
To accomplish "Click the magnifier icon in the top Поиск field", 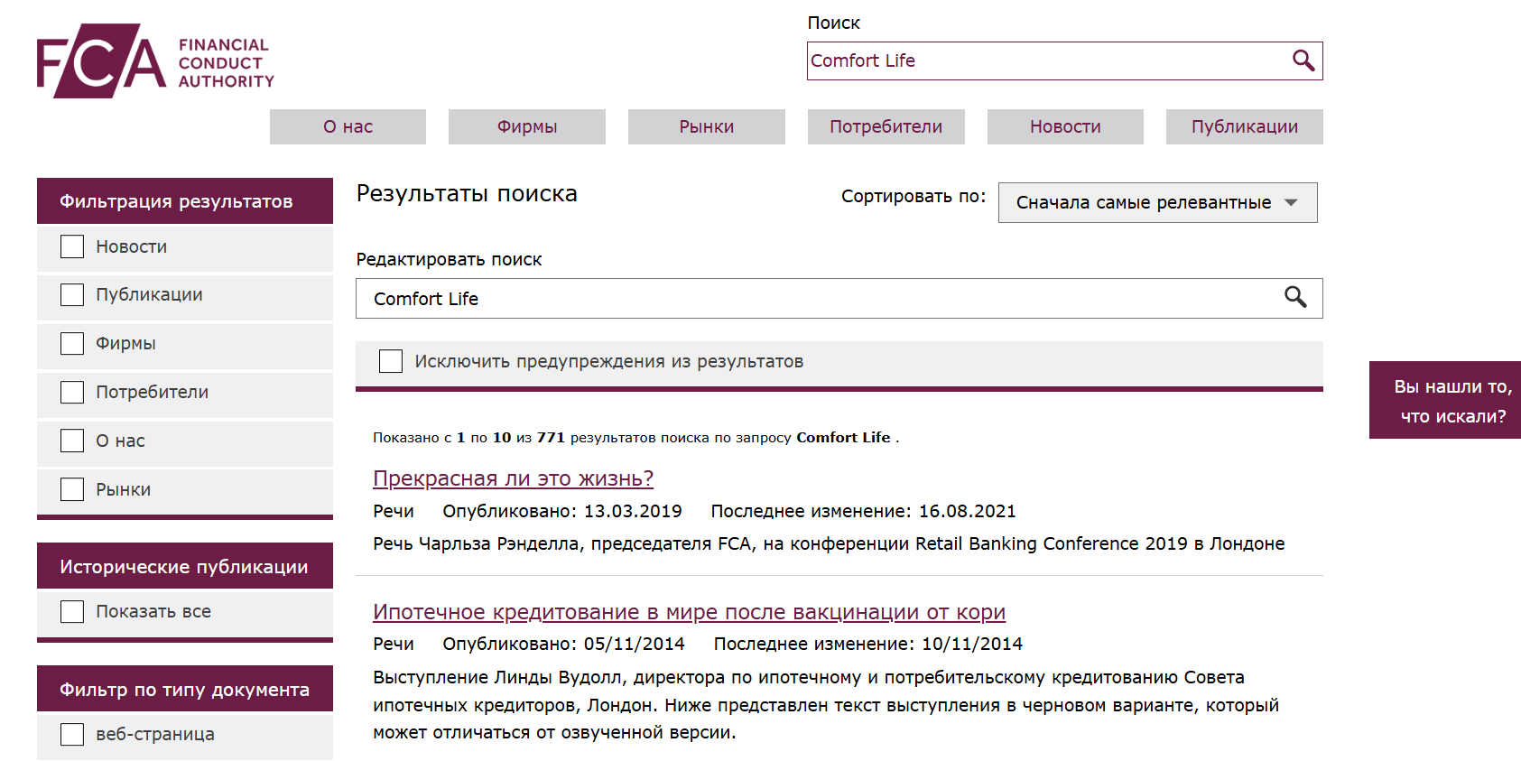I will point(1303,60).
